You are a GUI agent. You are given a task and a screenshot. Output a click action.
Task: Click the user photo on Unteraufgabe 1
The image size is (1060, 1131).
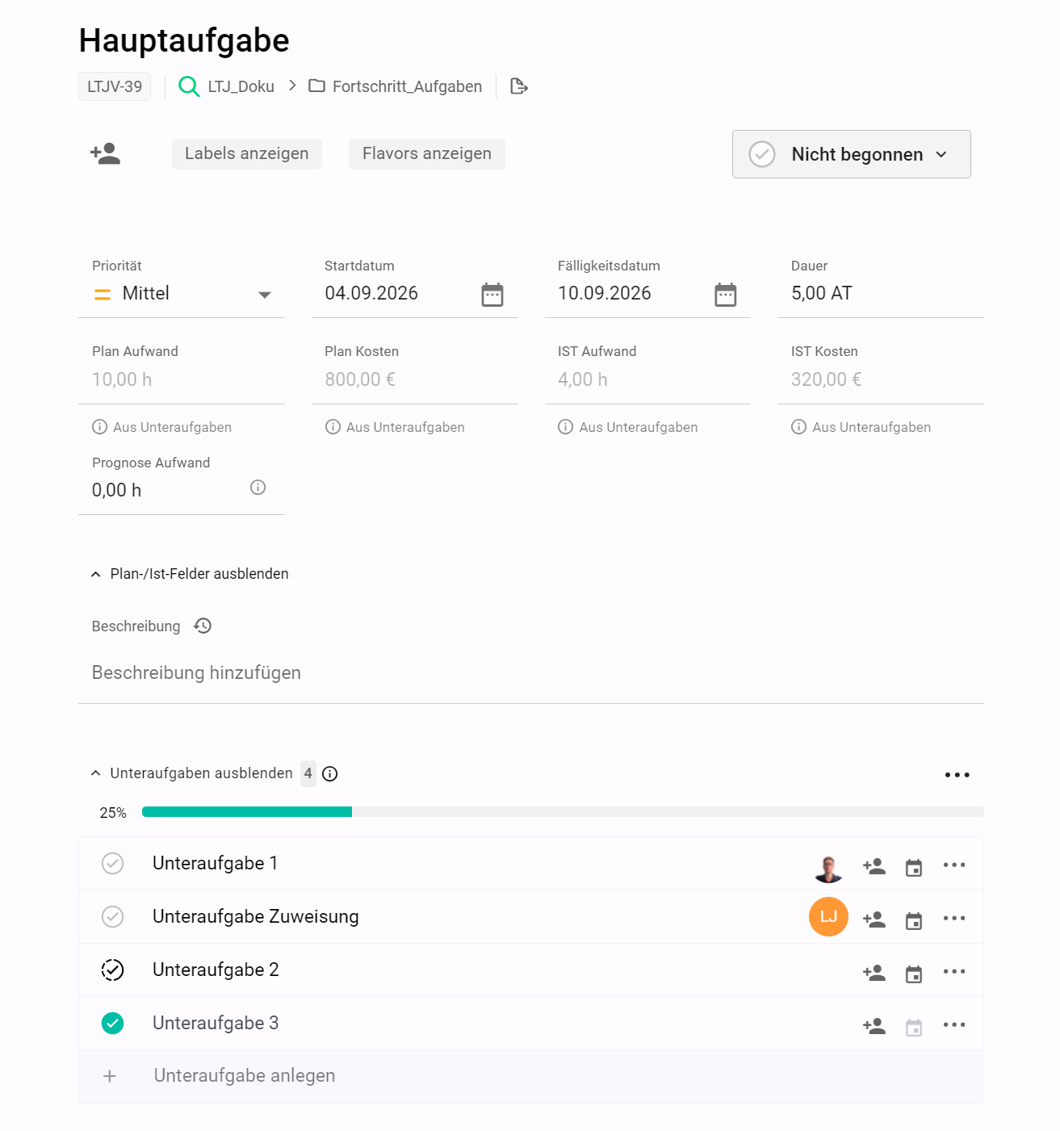(x=828, y=869)
